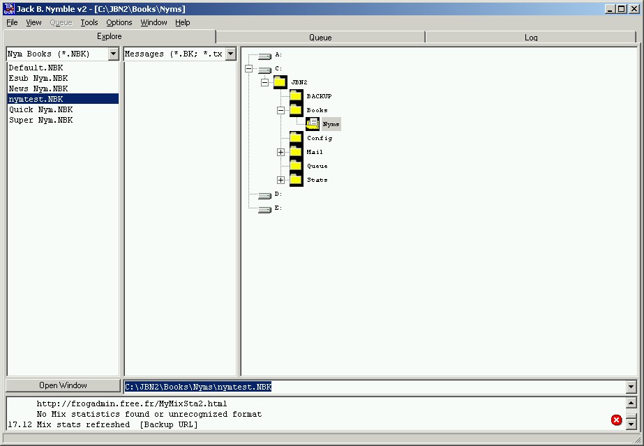Open the Nym Books file type dropdown

[x=113, y=54]
